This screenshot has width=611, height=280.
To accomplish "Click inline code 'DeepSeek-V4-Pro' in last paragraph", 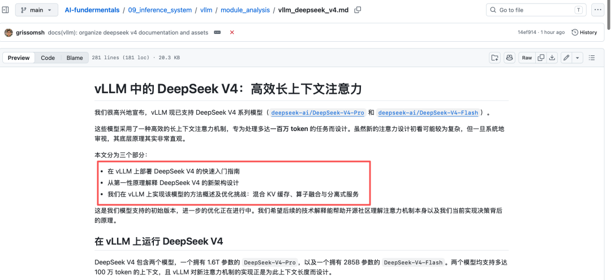I will click(270, 262).
